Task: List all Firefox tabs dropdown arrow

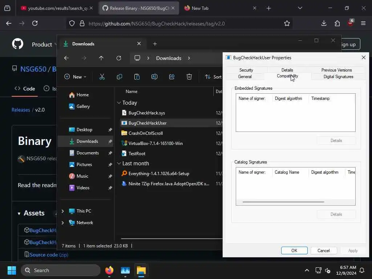Action: click(300, 8)
